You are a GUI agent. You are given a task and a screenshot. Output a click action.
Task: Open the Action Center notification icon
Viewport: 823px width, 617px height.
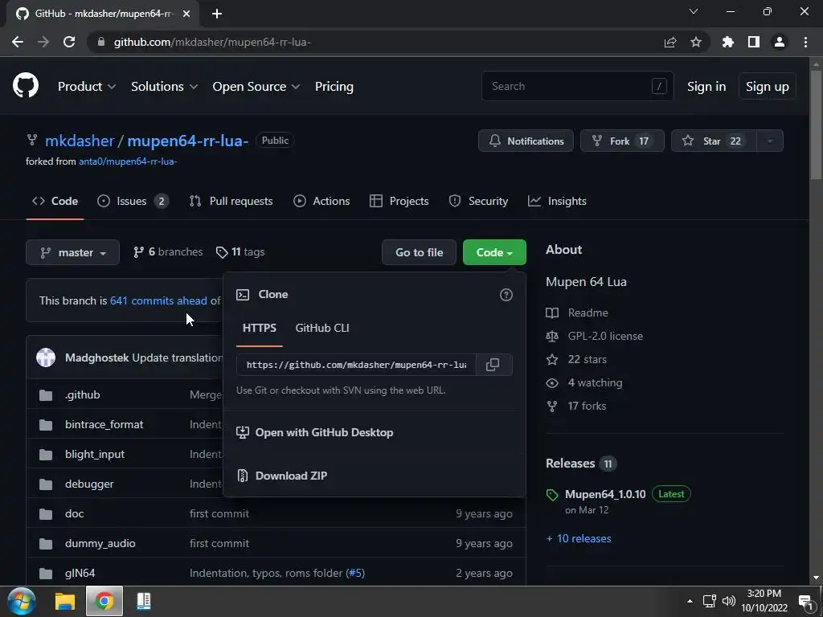click(x=805, y=601)
